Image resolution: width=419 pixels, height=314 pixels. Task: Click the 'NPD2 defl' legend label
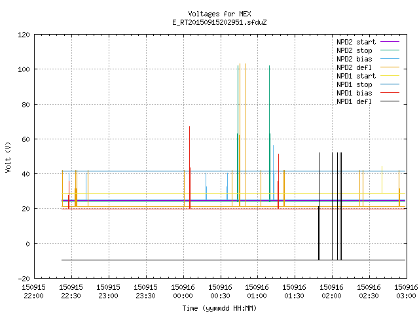354,67
